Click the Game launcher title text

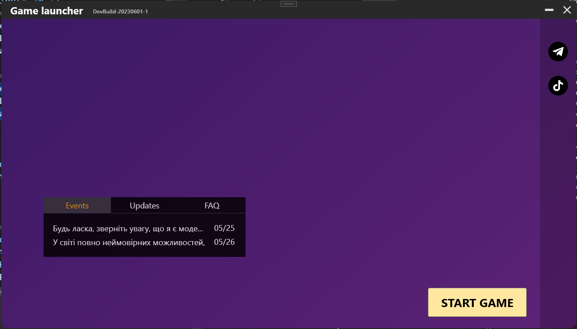[x=46, y=10]
